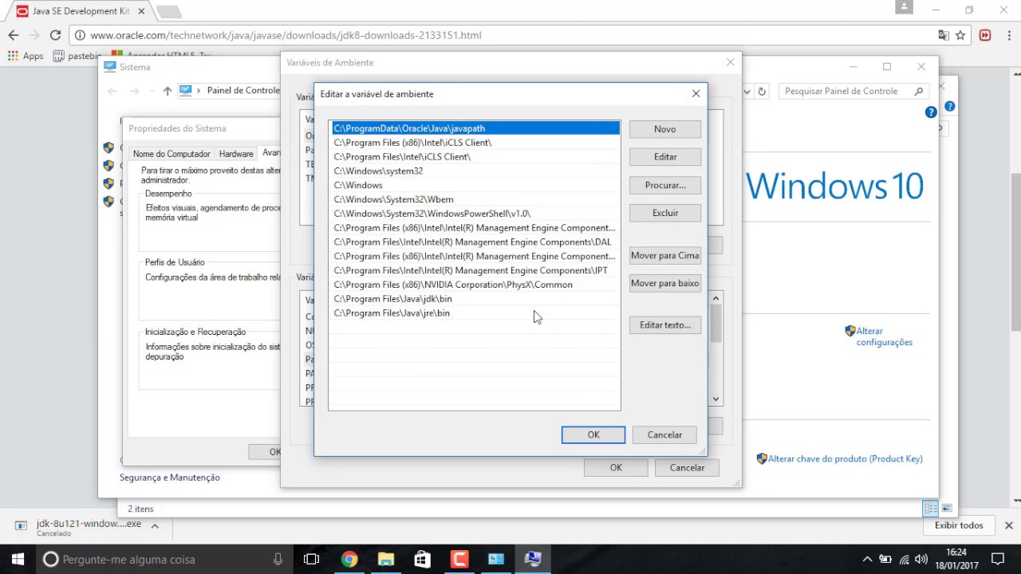Go up one level in Sistema window

[x=167, y=91]
